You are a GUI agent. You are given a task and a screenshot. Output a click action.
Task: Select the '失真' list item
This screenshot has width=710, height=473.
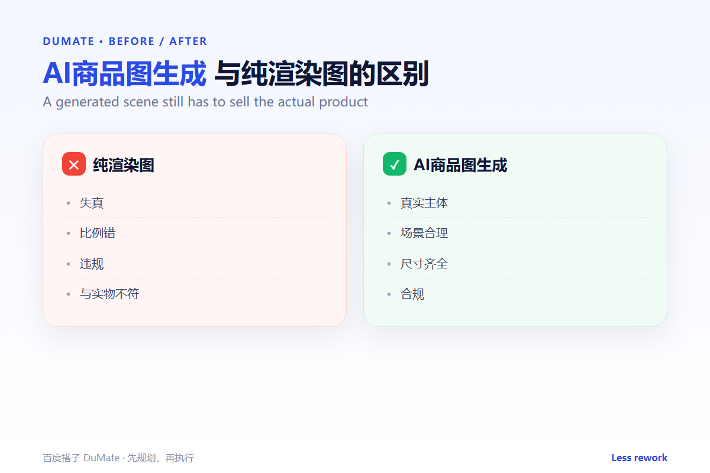(195, 203)
